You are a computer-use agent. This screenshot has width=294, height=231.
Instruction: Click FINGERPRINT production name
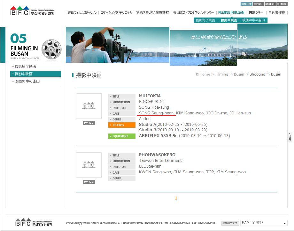click(152, 102)
